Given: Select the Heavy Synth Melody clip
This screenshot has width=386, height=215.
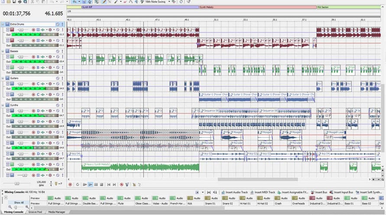Looking at the screenshot, I should pos(140,167).
